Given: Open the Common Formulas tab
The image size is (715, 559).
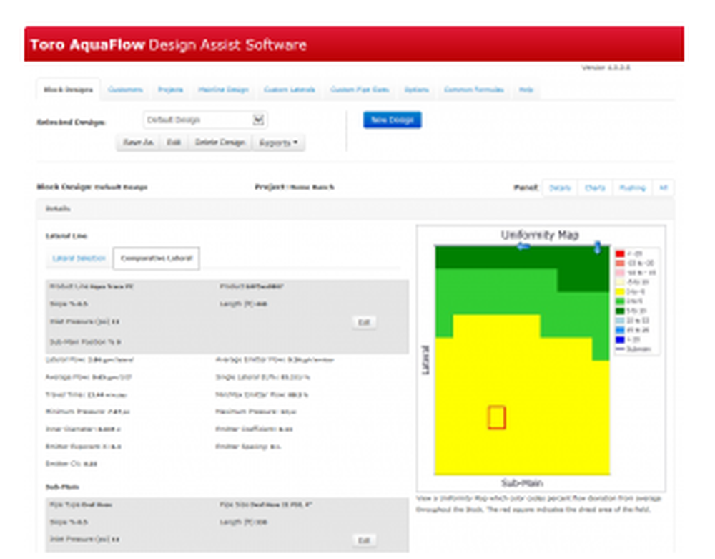Looking at the screenshot, I should 474,90.
